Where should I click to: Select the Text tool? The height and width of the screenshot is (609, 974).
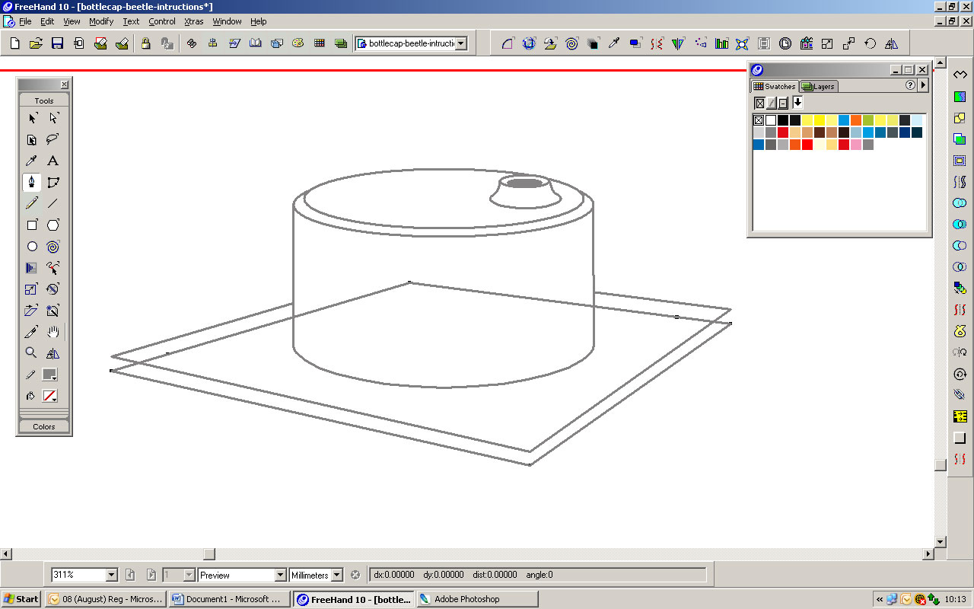point(53,161)
